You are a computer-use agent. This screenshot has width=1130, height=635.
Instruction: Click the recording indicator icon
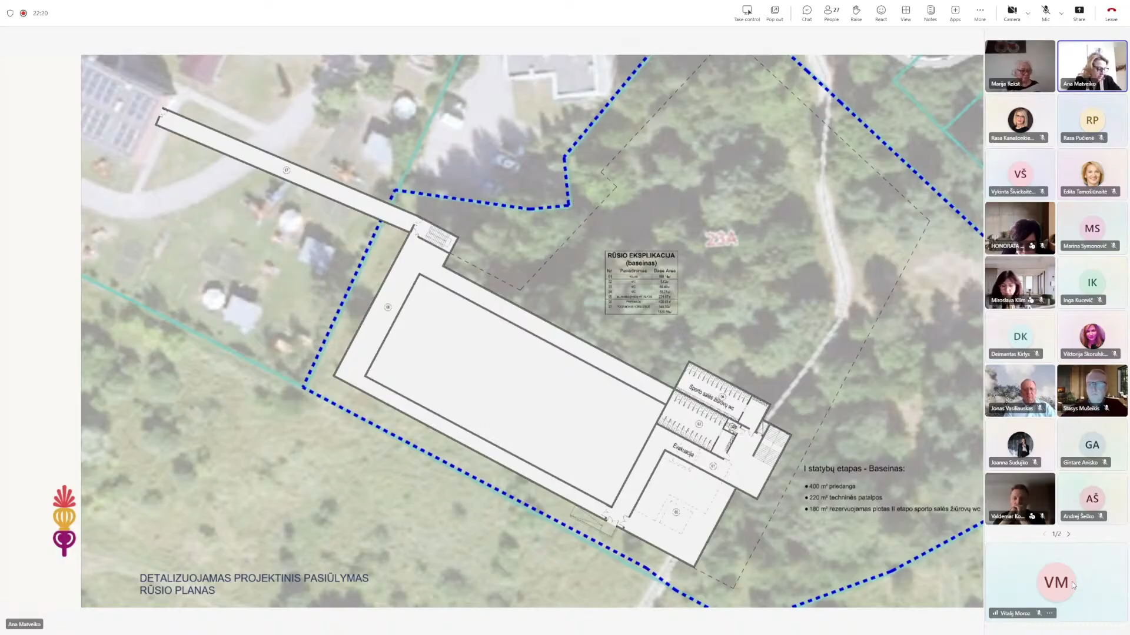point(24,13)
